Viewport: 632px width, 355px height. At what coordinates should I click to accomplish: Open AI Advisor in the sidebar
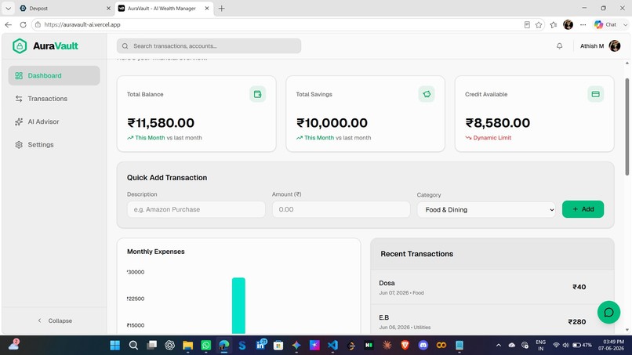coord(54,121)
